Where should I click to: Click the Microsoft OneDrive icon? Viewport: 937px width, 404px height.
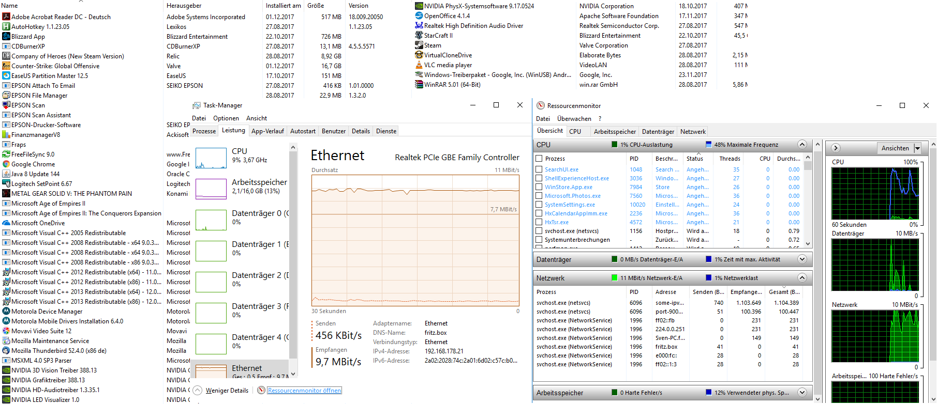click(x=6, y=223)
